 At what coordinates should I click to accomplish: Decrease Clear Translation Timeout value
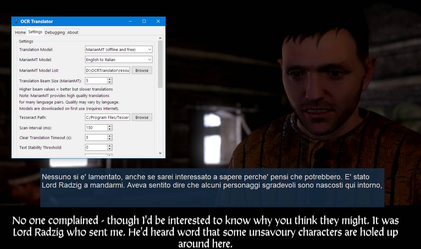[109, 139]
